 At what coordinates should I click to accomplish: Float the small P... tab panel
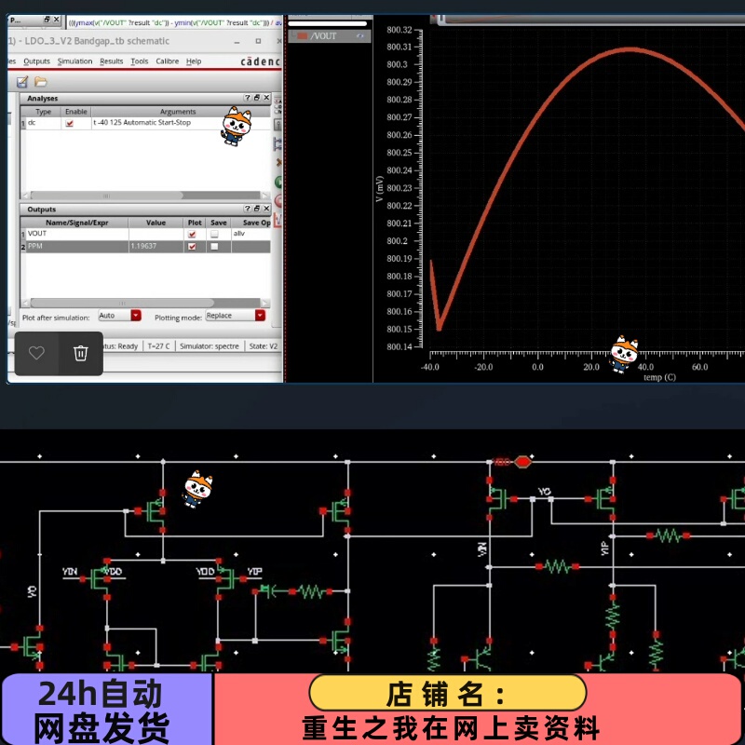click(47, 20)
